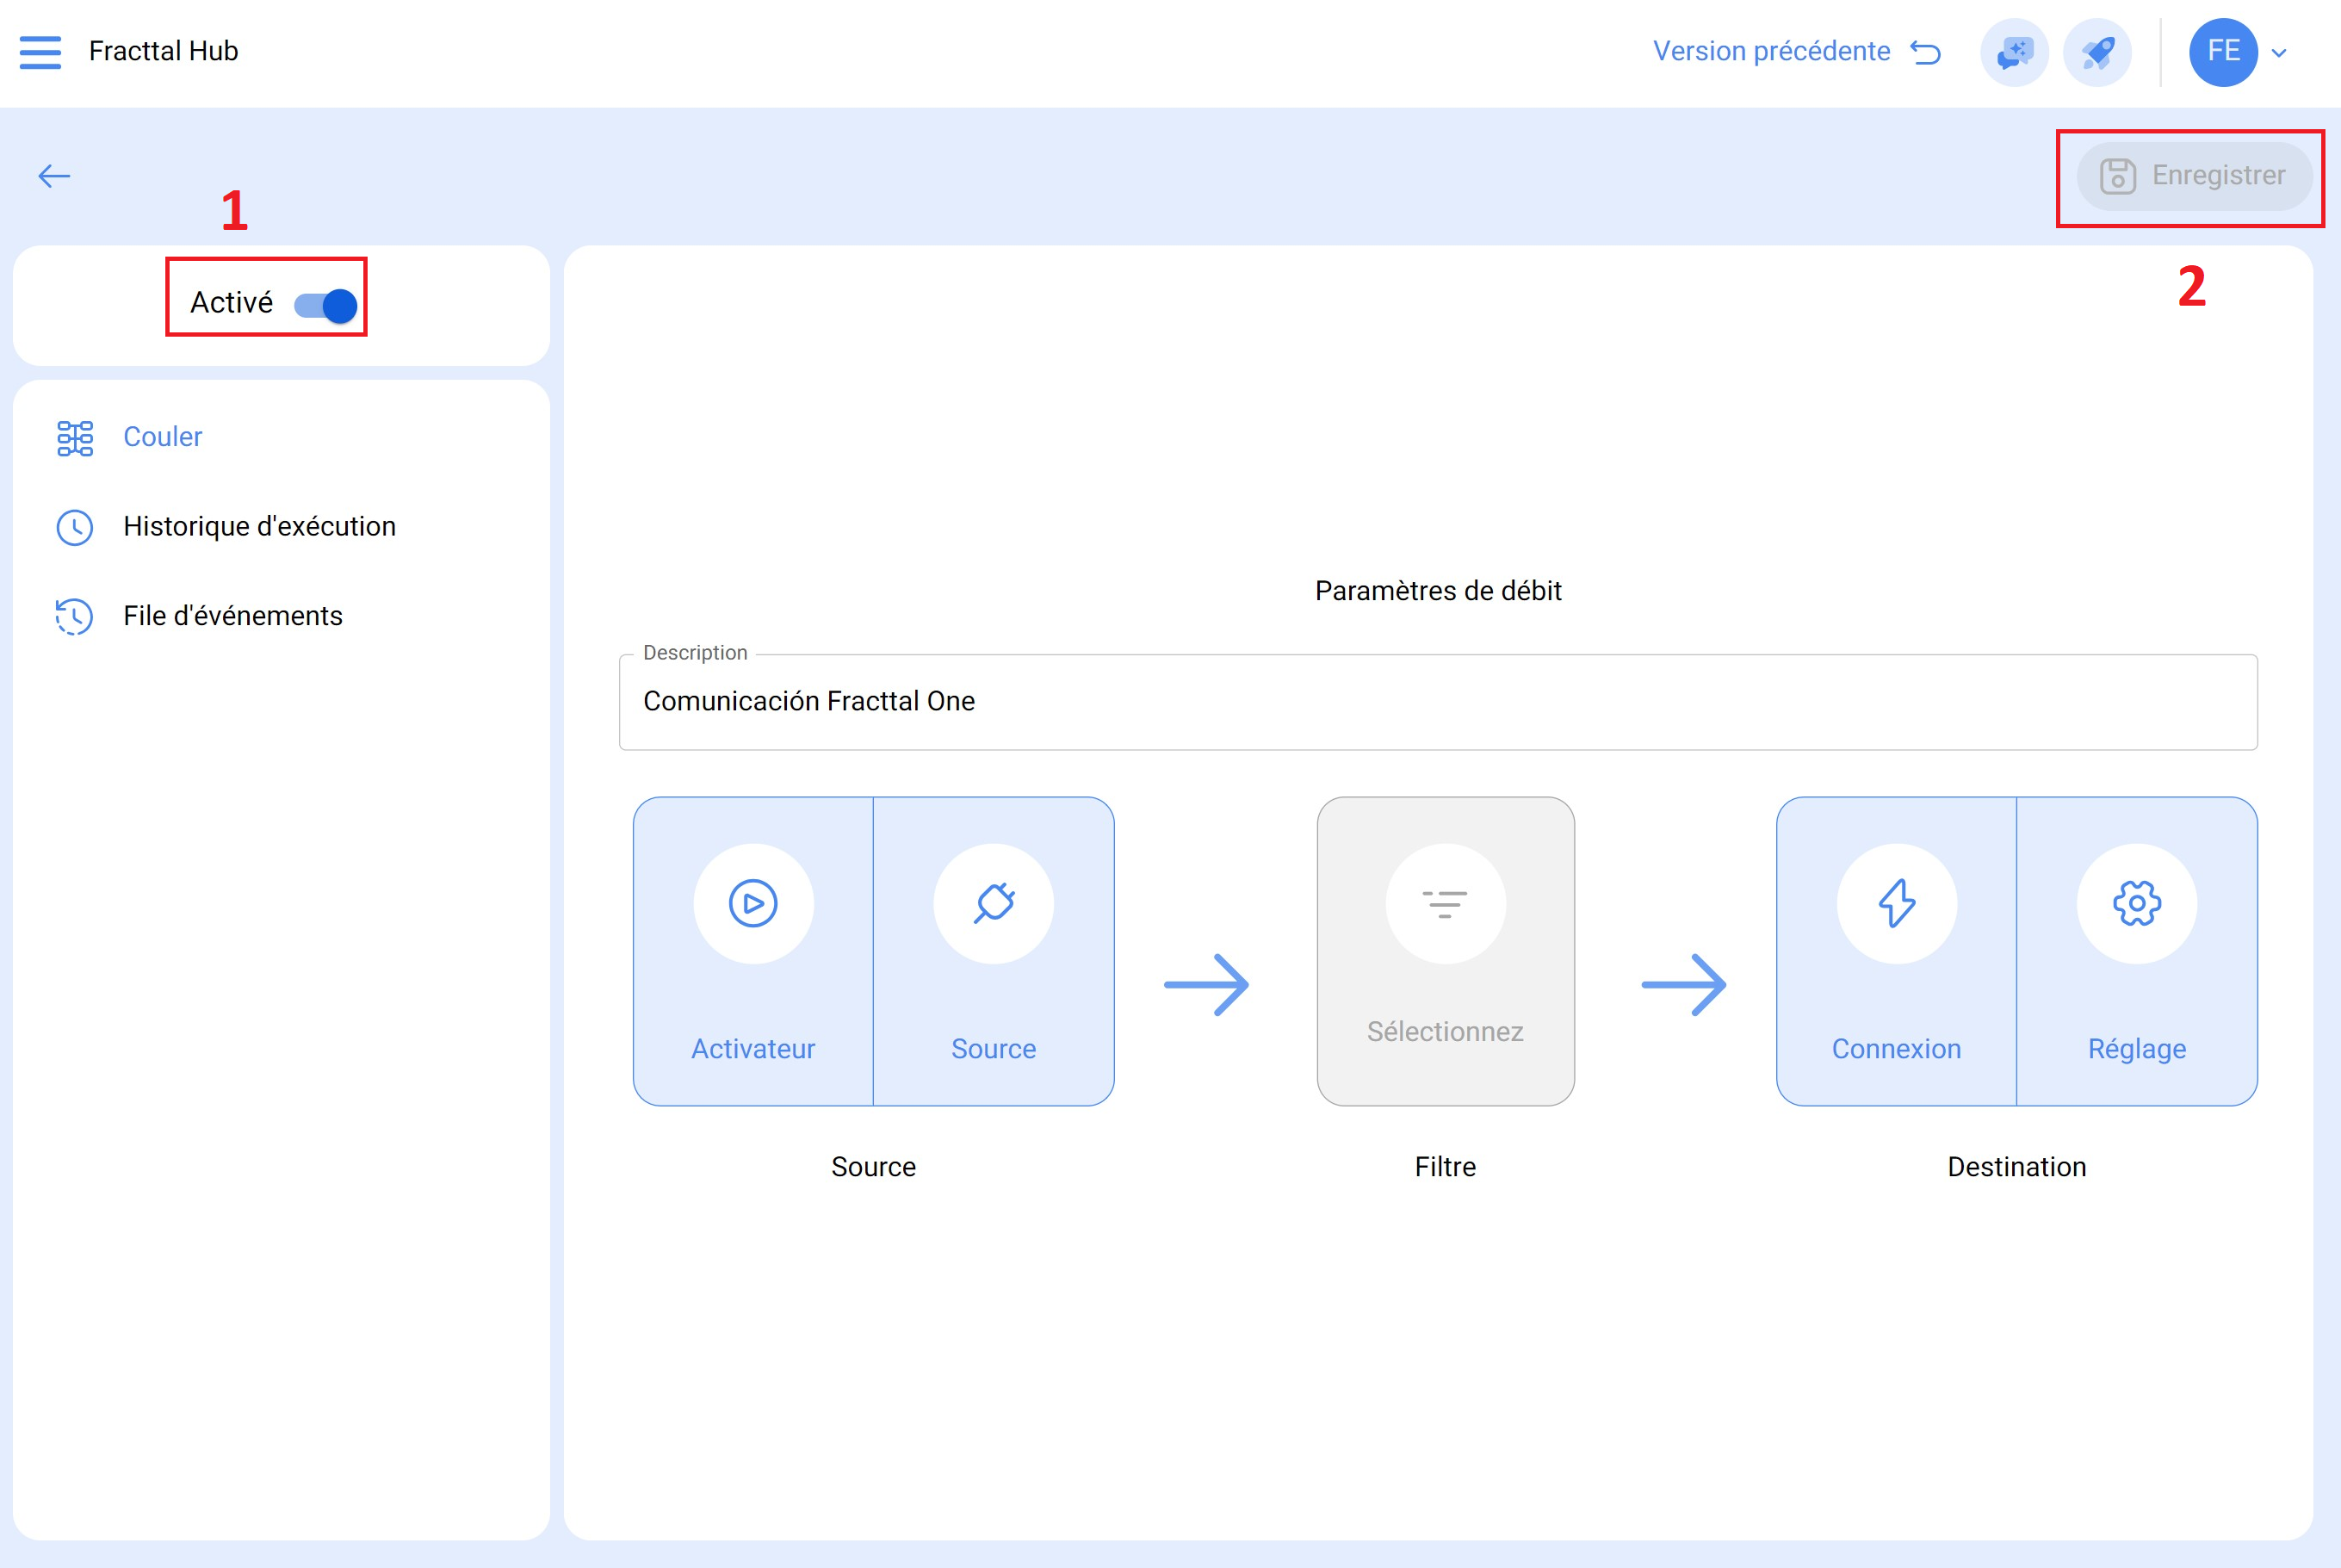2341x1568 pixels.
Task: Select the Couler menu item
Action: pyautogui.click(x=162, y=437)
